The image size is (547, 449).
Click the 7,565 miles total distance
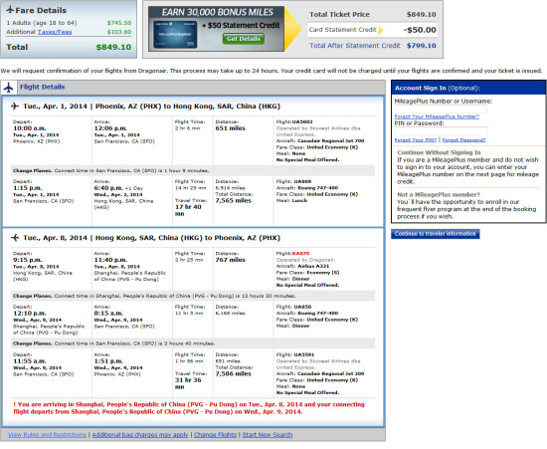coord(233,201)
